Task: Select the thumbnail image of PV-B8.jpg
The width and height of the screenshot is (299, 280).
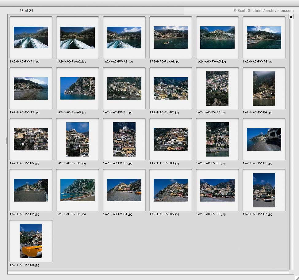Action: (171, 139)
